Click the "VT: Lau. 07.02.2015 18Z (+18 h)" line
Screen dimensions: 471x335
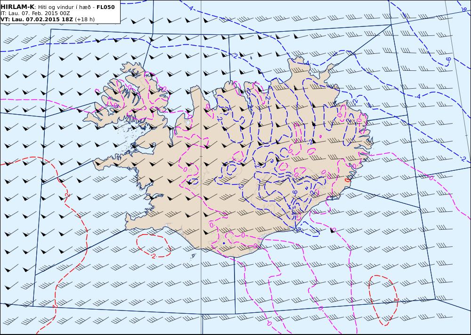click(x=48, y=19)
